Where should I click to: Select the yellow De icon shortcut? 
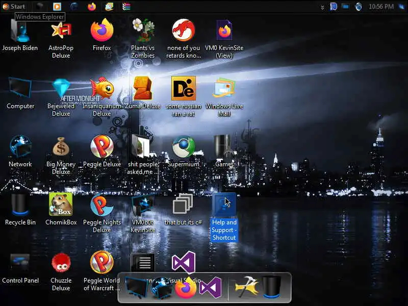(184, 96)
